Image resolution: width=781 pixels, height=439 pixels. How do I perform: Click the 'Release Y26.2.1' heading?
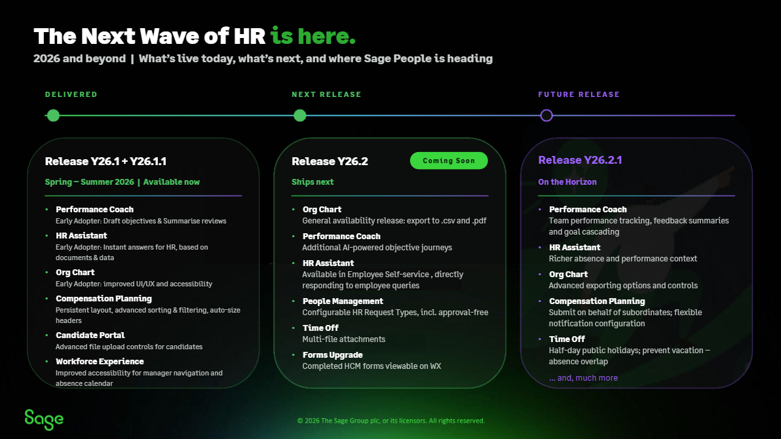(x=580, y=160)
